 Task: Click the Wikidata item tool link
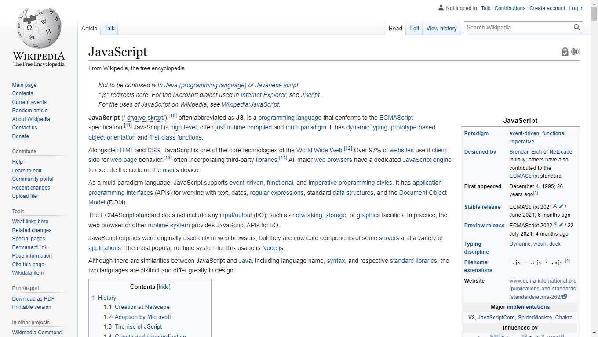click(x=27, y=272)
